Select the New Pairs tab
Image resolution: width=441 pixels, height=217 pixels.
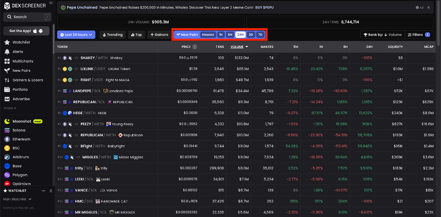[187, 35]
